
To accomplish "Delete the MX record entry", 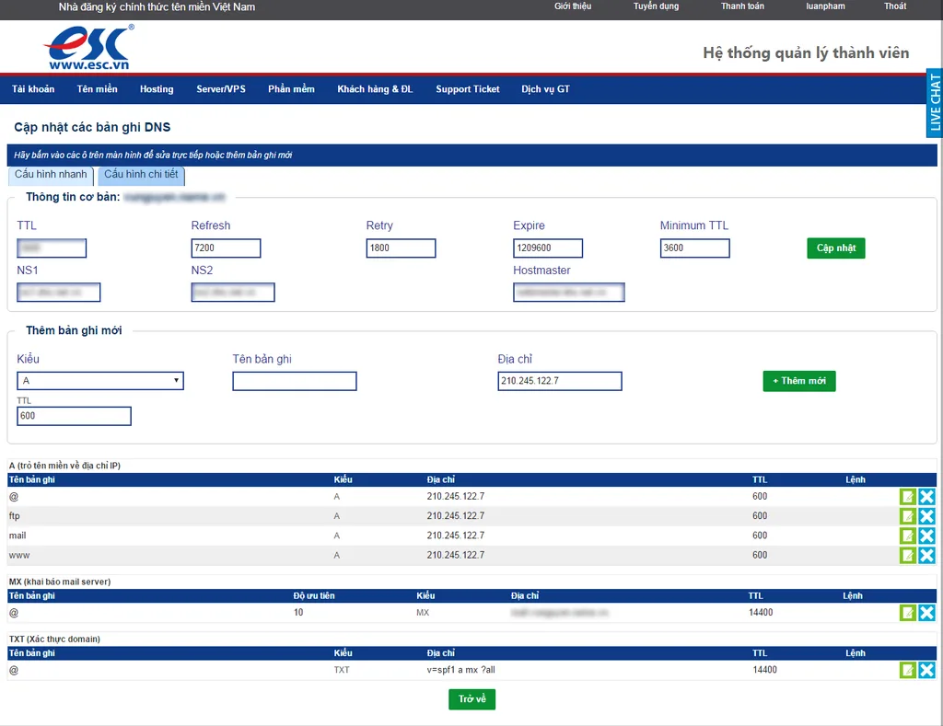I will tap(926, 613).
